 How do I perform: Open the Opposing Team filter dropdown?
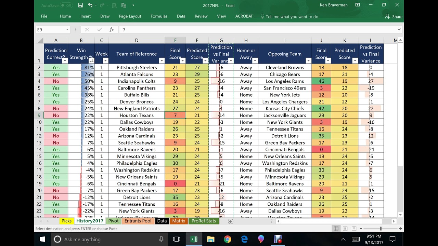click(x=309, y=61)
